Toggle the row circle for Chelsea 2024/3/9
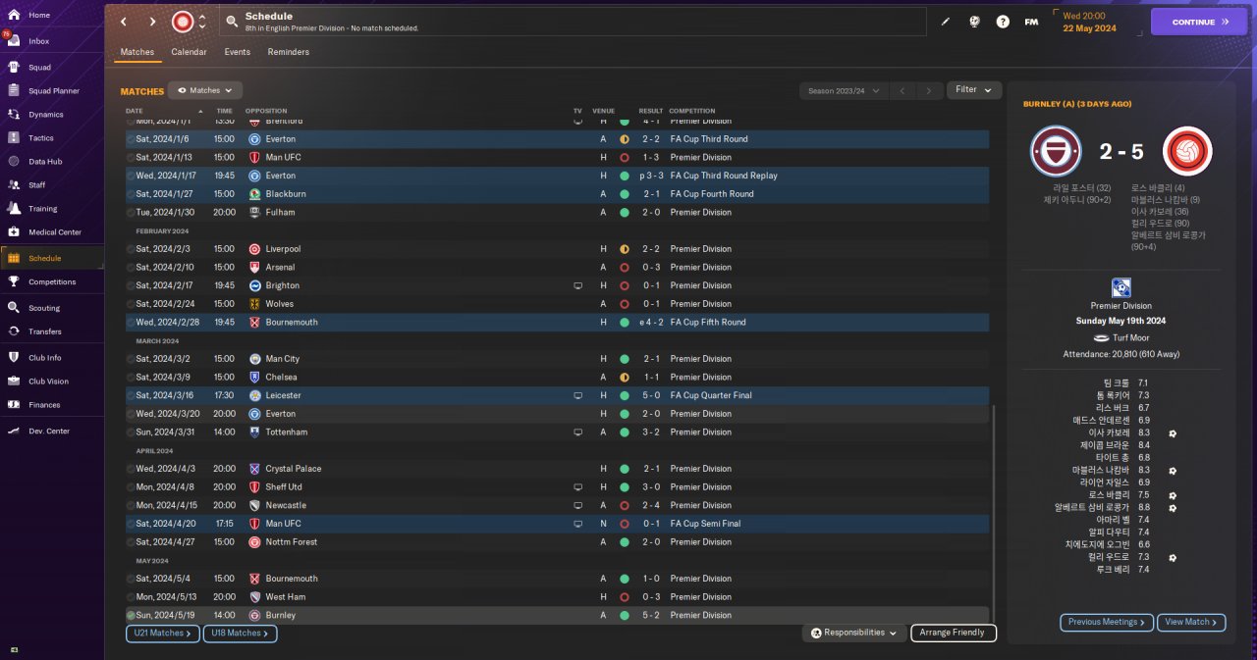 point(131,378)
